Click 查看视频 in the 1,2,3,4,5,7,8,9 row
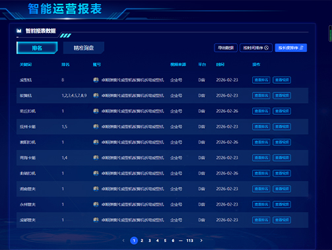This screenshot has height=250, width=332. point(282,96)
